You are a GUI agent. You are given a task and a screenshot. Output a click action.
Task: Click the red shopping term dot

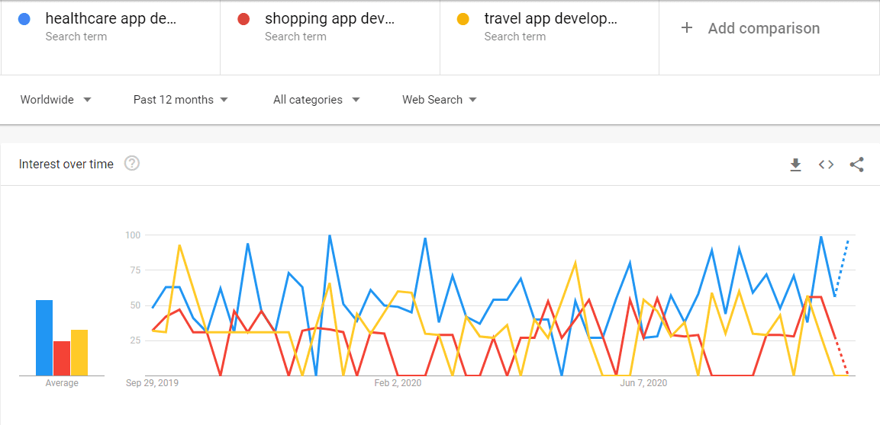click(x=244, y=19)
